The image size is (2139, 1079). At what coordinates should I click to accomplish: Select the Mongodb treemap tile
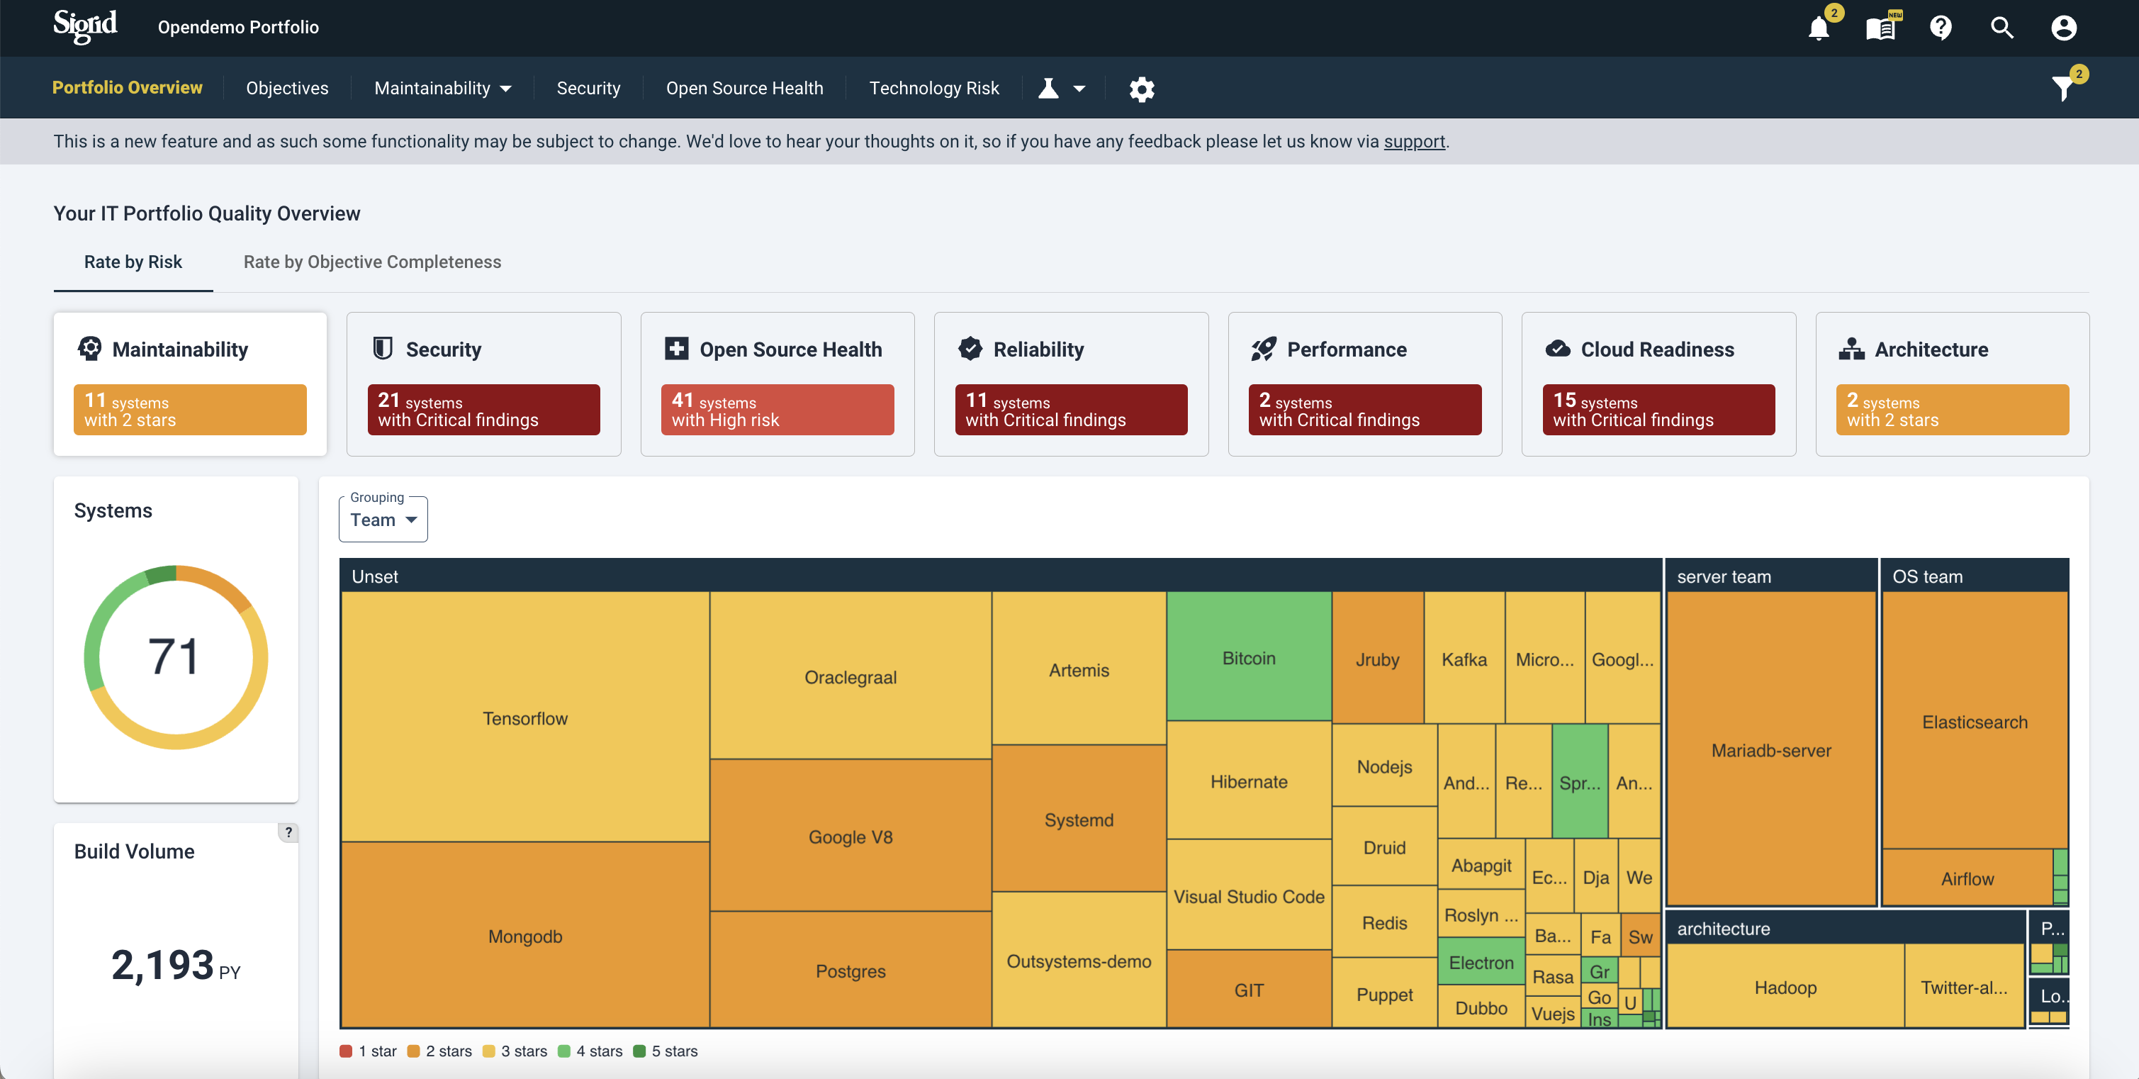(524, 935)
